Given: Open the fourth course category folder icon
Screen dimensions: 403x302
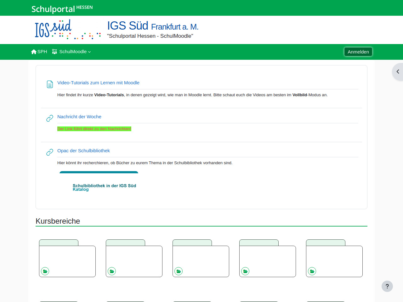Looking at the screenshot, I should click(x=245, y=271).
